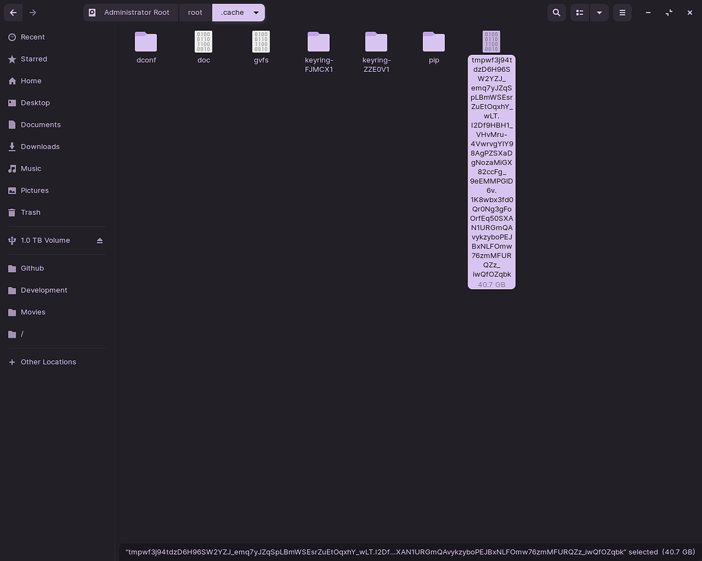The height and width of the screenshot is (561, 702).
Task: Navigate back to previous folder
Action: tap(13, 12)
